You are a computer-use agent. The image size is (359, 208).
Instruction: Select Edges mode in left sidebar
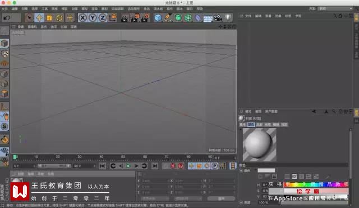click(4, 84)
